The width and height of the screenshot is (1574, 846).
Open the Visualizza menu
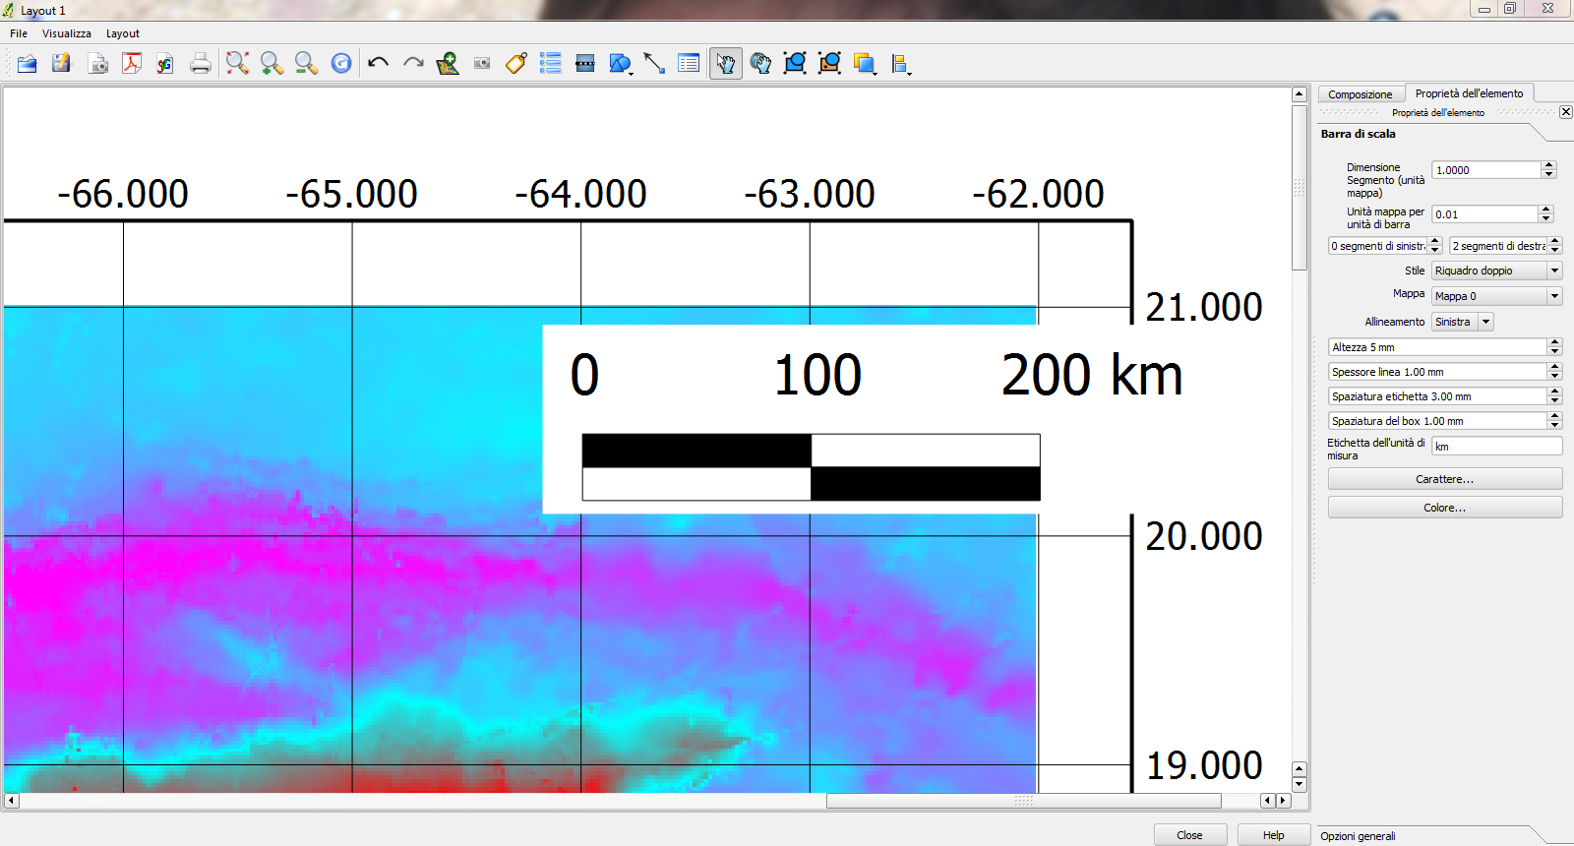tap(66, 33)
